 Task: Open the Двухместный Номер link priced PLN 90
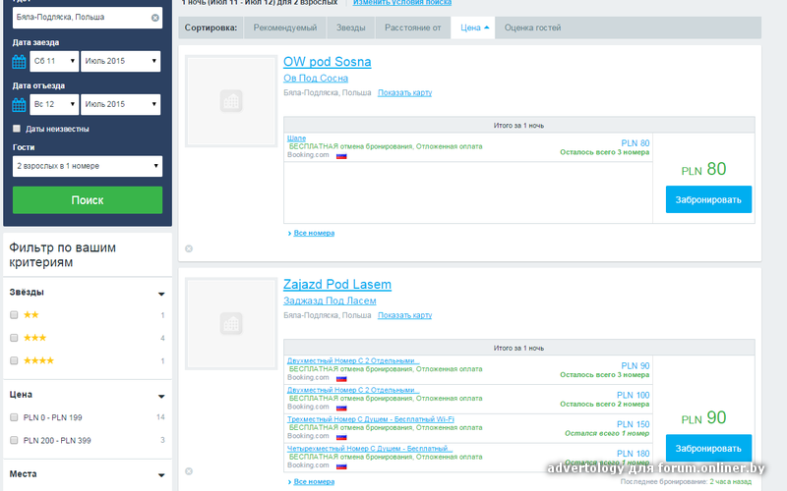point(353,360)
